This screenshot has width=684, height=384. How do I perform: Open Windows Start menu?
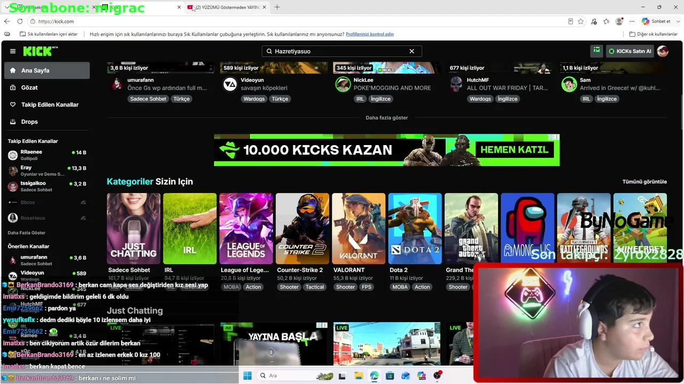click(x=247, y=375)
